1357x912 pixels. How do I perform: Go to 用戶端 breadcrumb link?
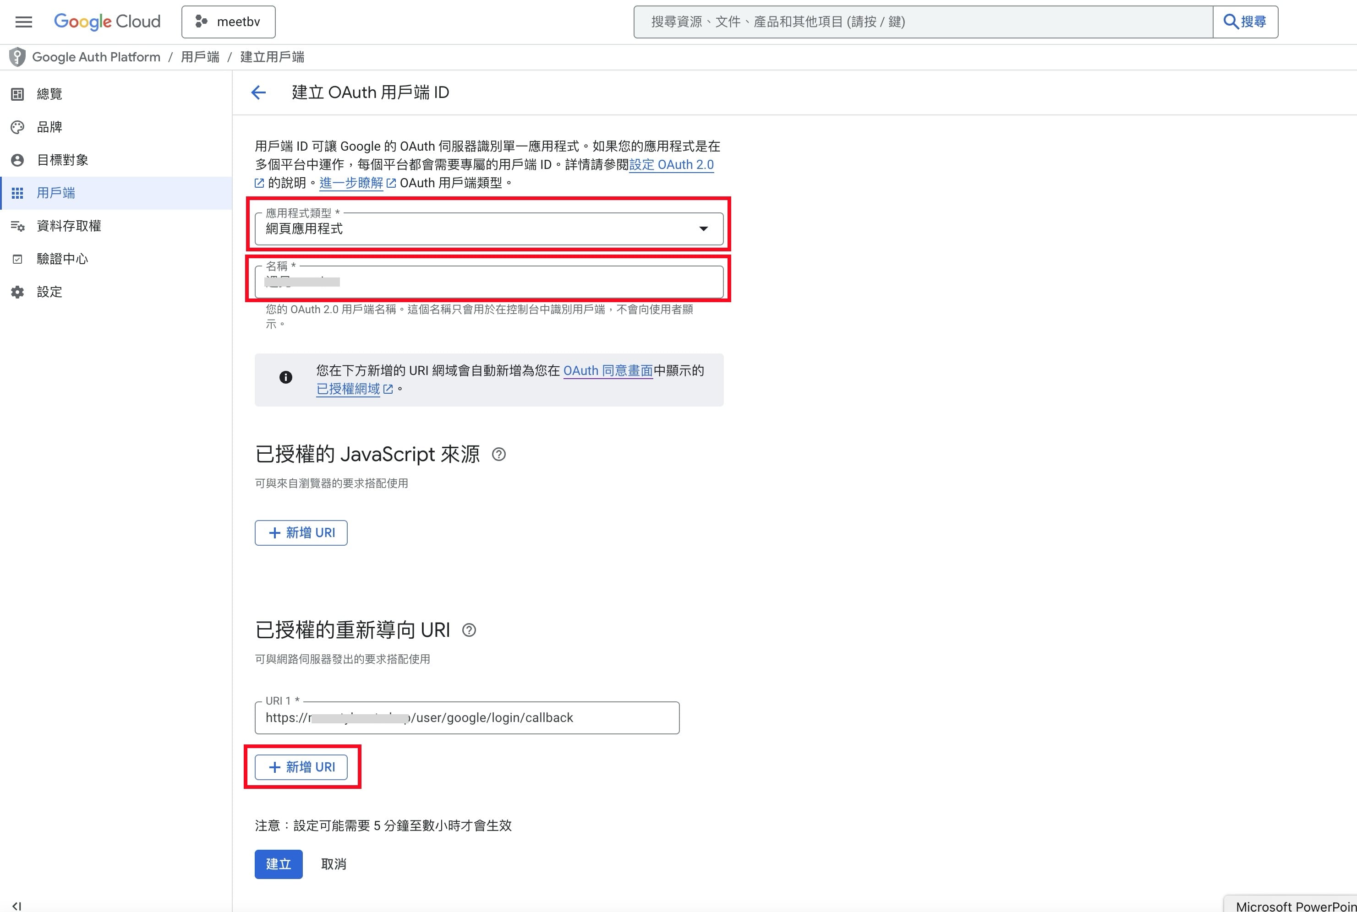(200, 57)
